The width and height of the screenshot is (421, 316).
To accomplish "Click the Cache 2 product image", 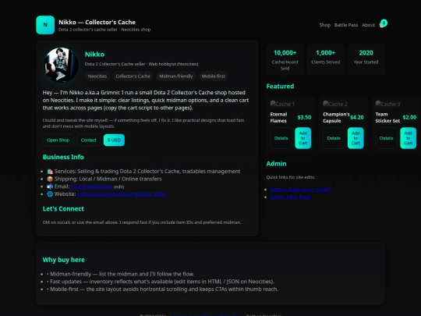I will tap(335, 104).
